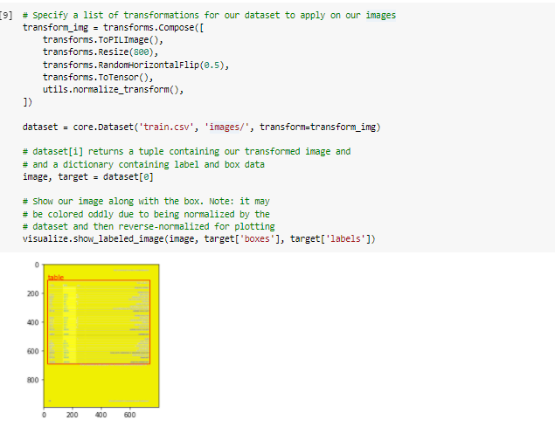
Task: Click the x-axis tick label 200
Action: click(x=72, y=415)
